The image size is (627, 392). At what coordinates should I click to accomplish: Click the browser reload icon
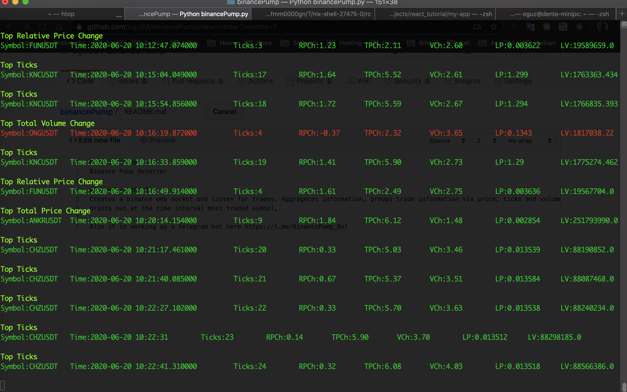(42, 27)
